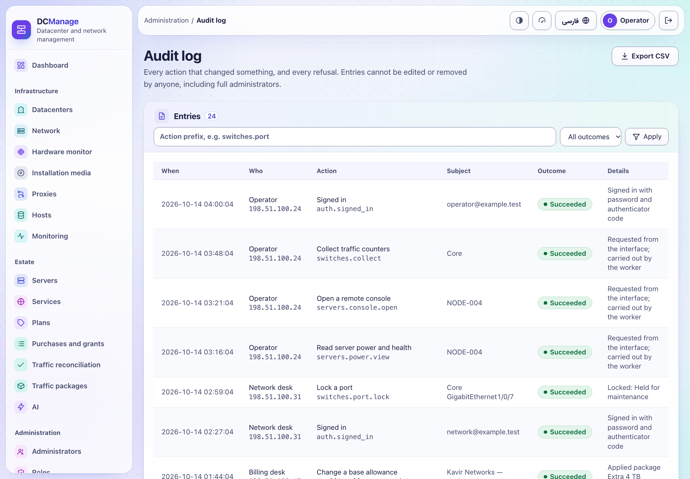Image resolution: width=690 pixels, height=479 pixels.
Task: Click the sign out arrow icon
Action: (669, 20)
